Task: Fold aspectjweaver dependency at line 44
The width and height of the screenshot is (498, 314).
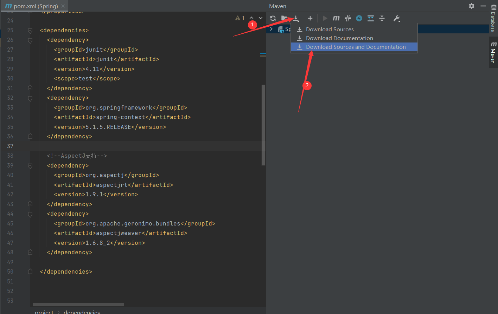Action: [30, 214]
